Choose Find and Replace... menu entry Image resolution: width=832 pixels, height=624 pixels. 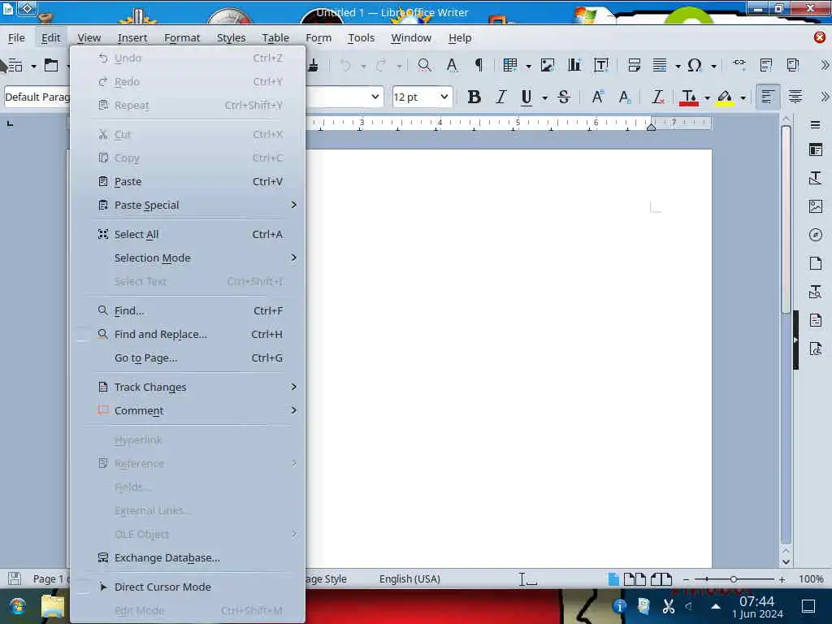coord(188,334)
